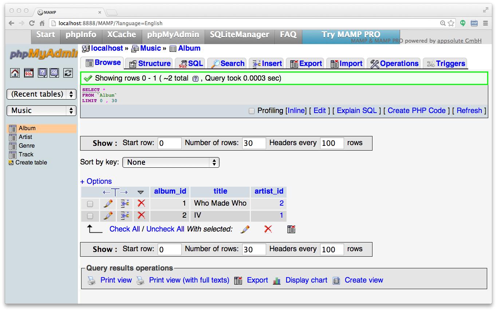Click the 'appsolute GmbH' link
Image resolution: width=497 pixels, height=311 pixels.
tap(459, 41)
